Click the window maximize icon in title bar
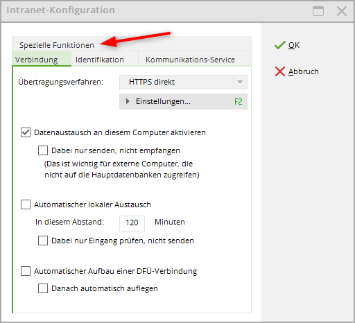 [x=318, y=11]
